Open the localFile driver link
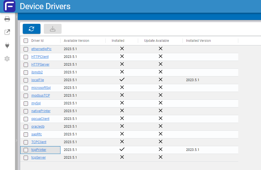 38,80
